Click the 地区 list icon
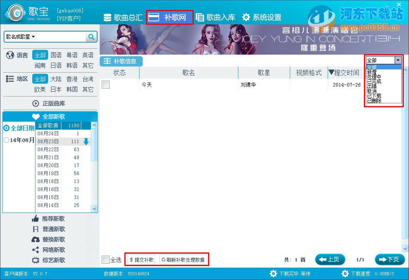The image size is (409, 280). click(x=10, y=79)
